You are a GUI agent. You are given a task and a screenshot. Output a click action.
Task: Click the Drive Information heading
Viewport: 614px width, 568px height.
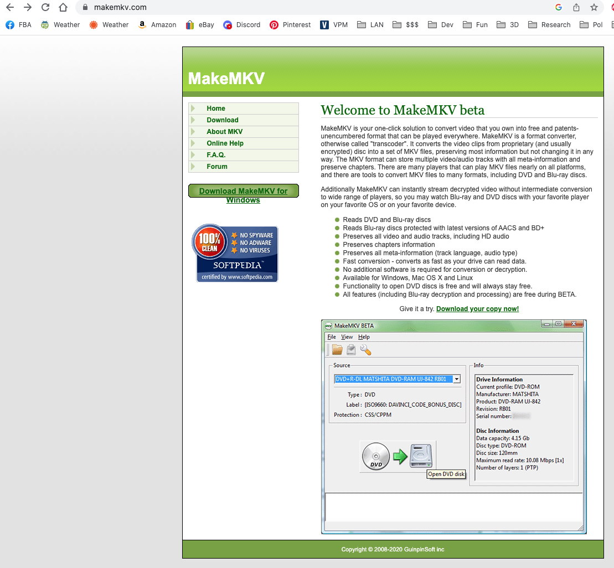(x=499, y=379)
